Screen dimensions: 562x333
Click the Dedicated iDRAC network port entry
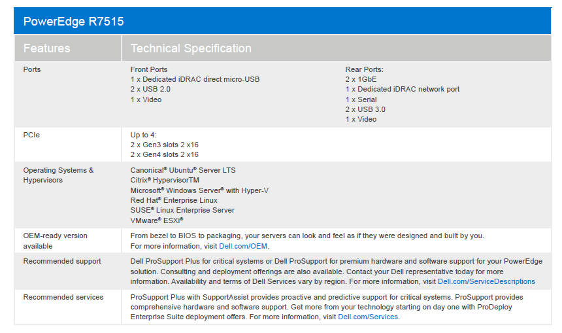[403, 89]
